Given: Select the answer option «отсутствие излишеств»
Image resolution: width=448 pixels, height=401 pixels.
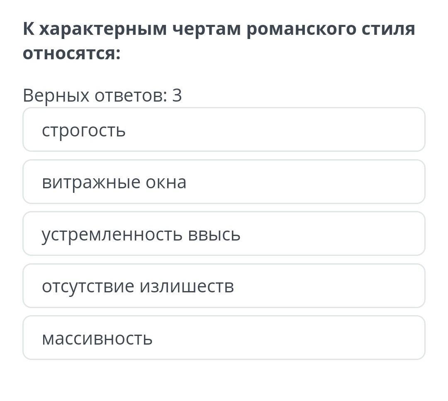Looking at the screenshot, I should (224, 286).
